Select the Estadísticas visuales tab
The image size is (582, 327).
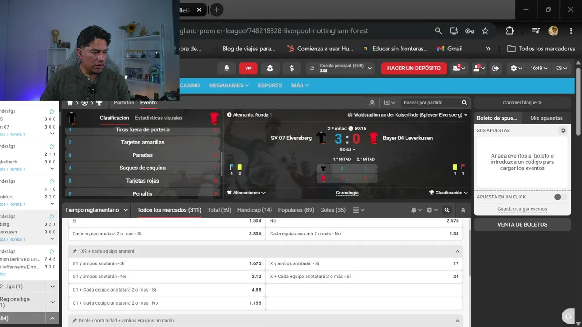[x=159, y=118]
